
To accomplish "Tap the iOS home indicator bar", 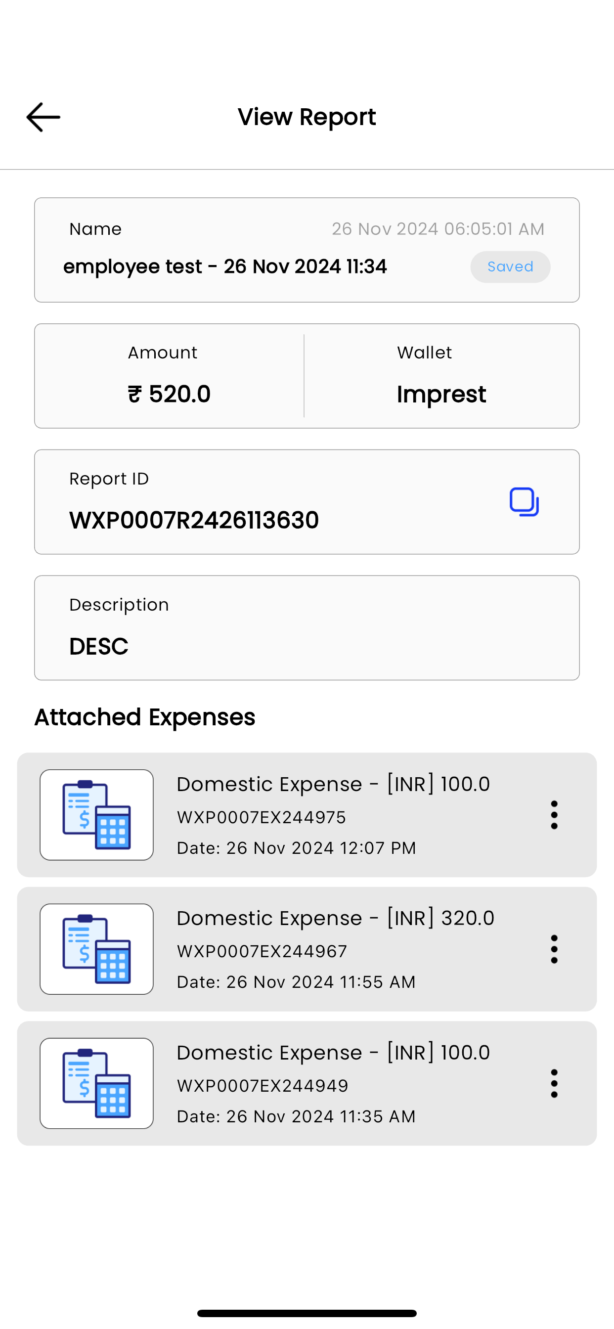I will tap(307, 1313).
